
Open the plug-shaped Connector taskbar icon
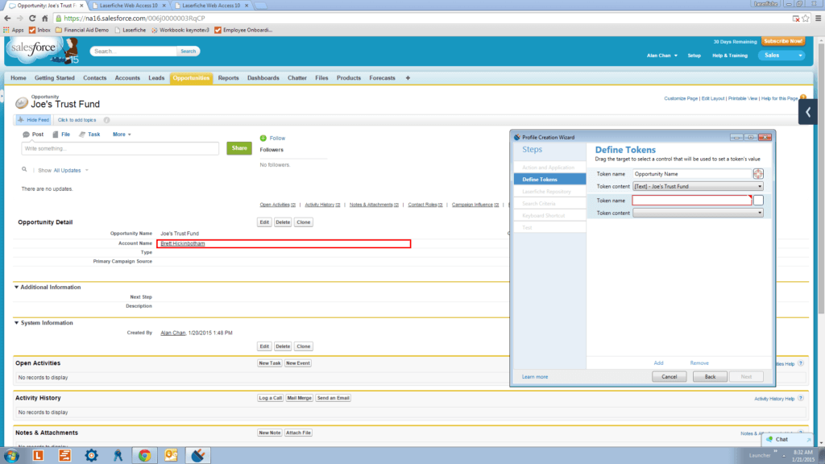coord(198,456)
